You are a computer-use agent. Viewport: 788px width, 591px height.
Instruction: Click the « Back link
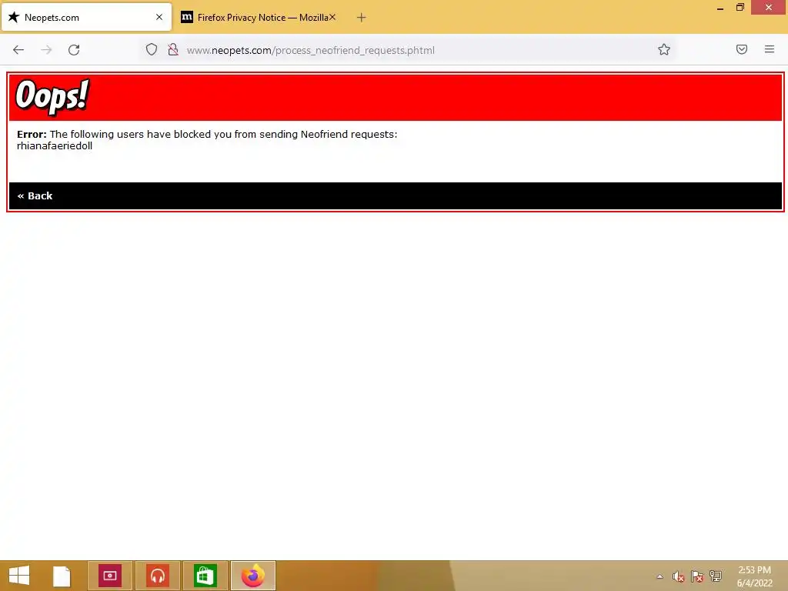pyautogui.click(x=35, y=196)
